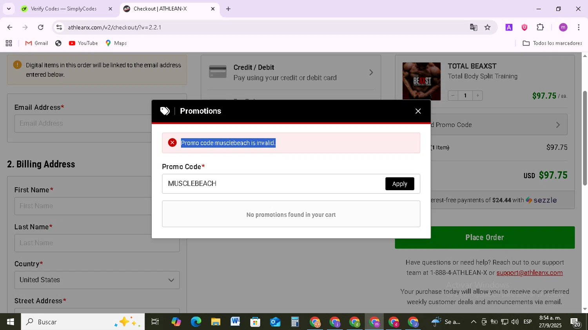Click the address bar URL

click(x=114, y=27)
